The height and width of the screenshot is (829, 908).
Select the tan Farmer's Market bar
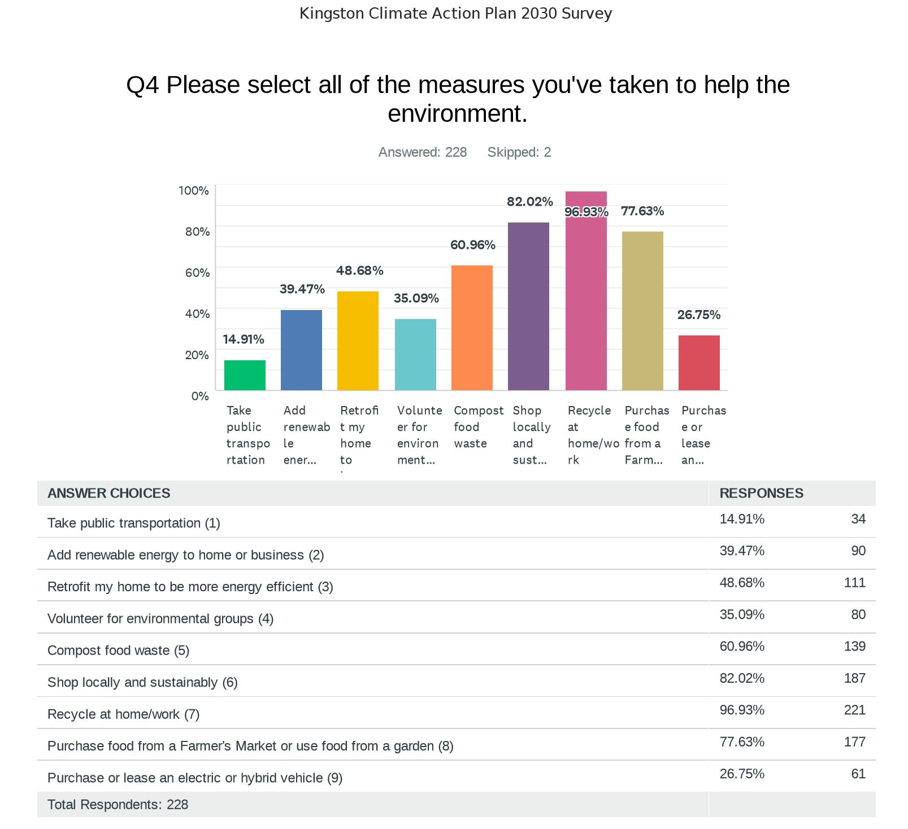[x=642, y=311]
